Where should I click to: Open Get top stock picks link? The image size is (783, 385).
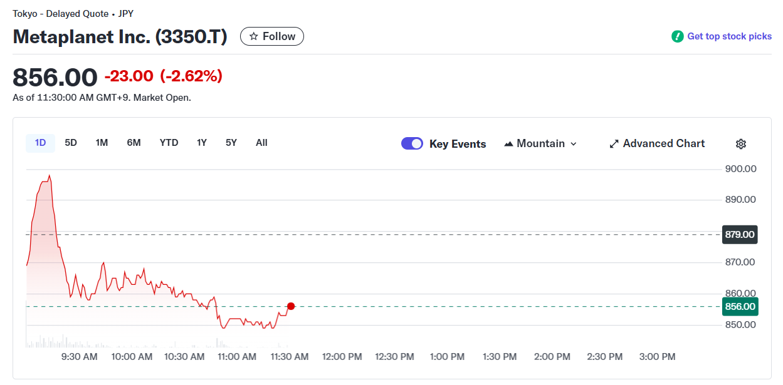point(729,36)
